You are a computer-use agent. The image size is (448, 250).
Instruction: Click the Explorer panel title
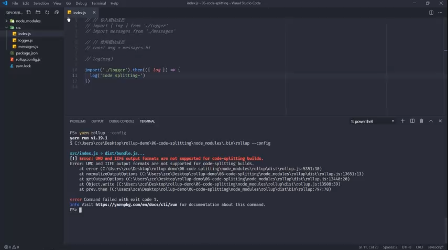tap(14, 13)
